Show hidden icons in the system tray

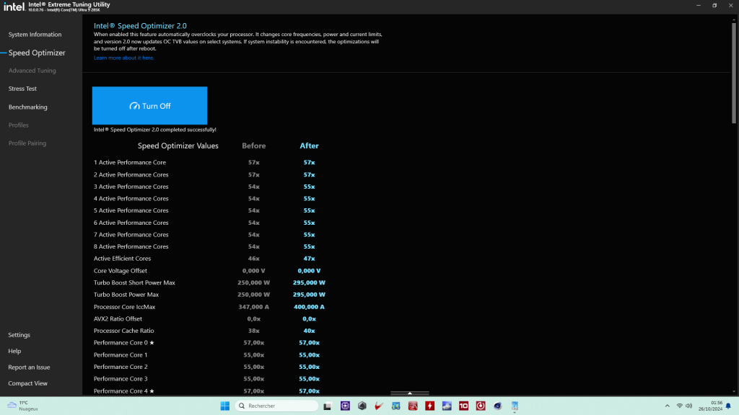[x=668, y=406]
